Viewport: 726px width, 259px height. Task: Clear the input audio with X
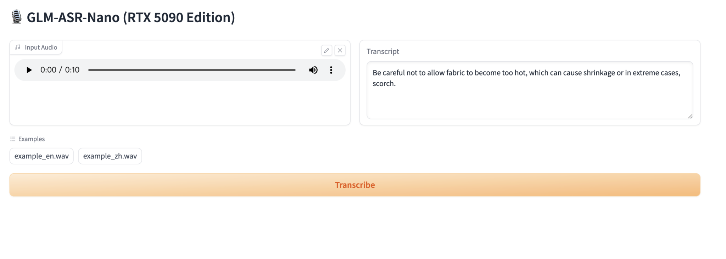(x=340, y=51)
